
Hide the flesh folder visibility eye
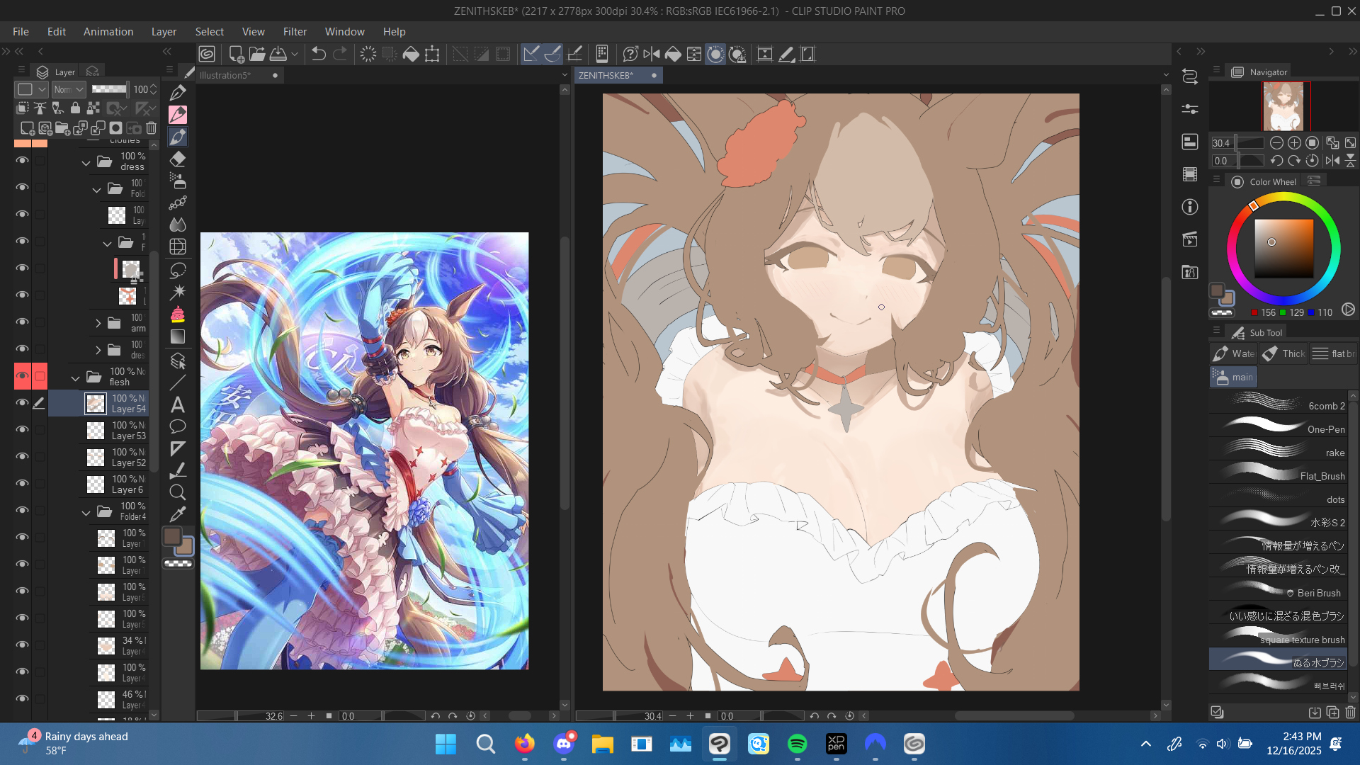[x=22, y=376]
